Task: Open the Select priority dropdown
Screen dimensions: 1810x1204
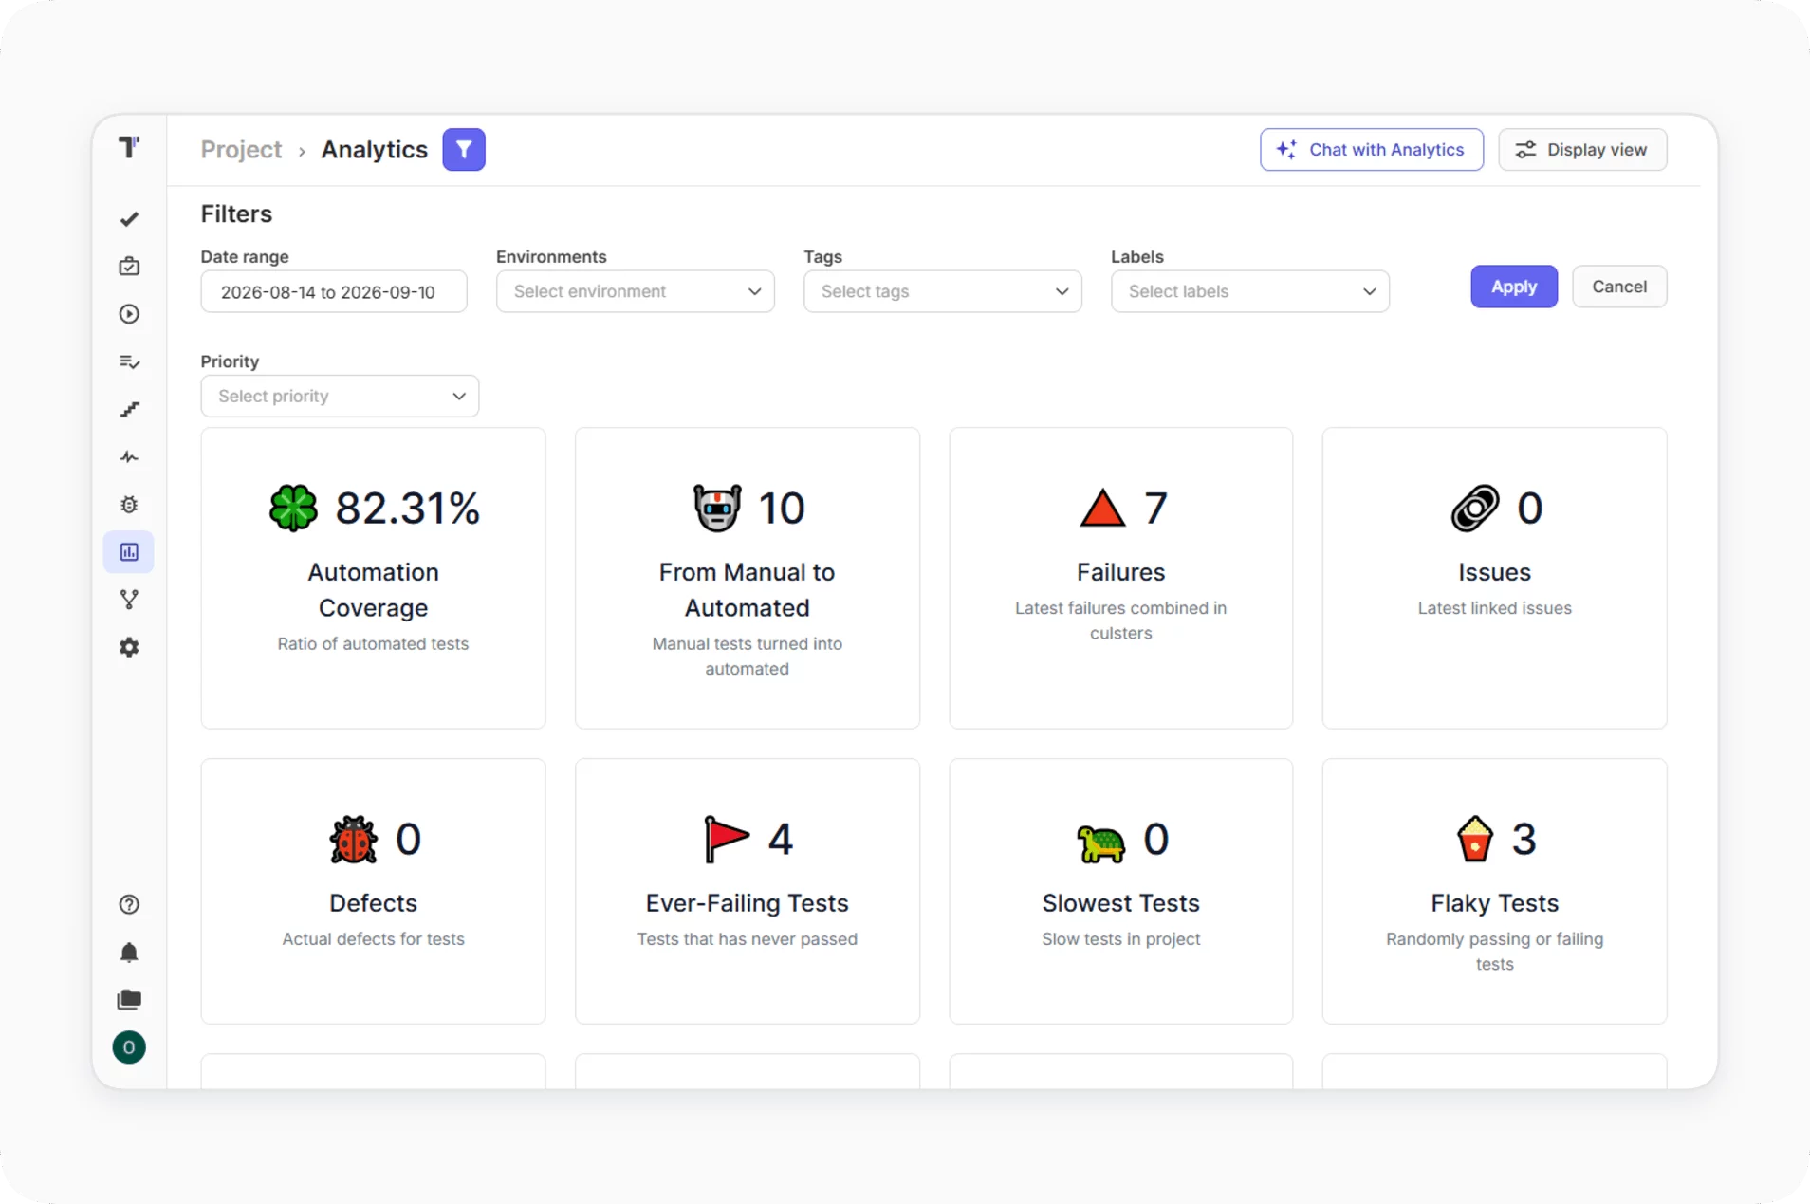Action: click(340, 396)
